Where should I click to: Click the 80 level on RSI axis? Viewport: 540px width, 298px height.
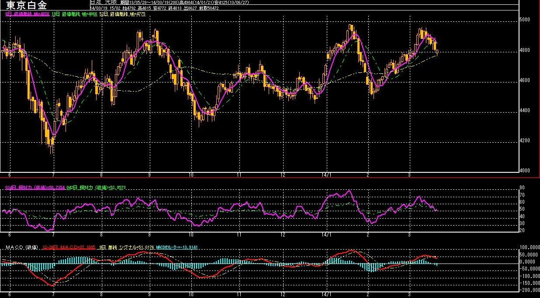point(522,188)
